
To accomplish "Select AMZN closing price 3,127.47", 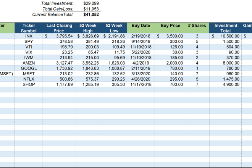I will click(59, 63).
